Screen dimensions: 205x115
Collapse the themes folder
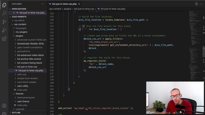pyautogui.click(x=20, y=94)
